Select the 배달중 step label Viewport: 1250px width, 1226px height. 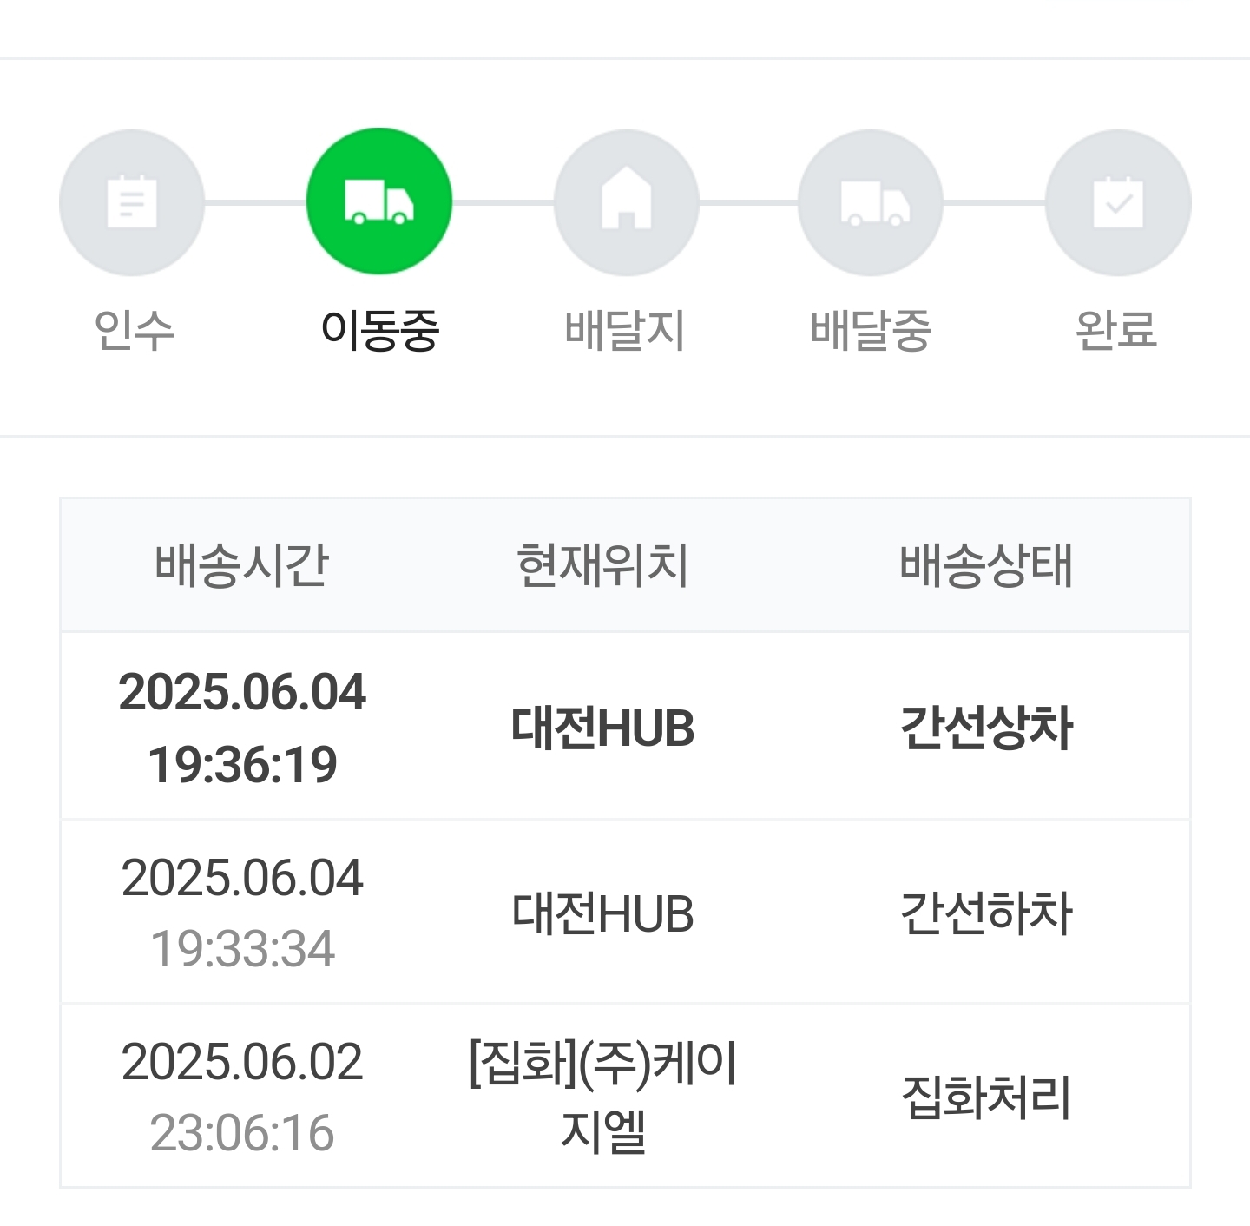871,330
